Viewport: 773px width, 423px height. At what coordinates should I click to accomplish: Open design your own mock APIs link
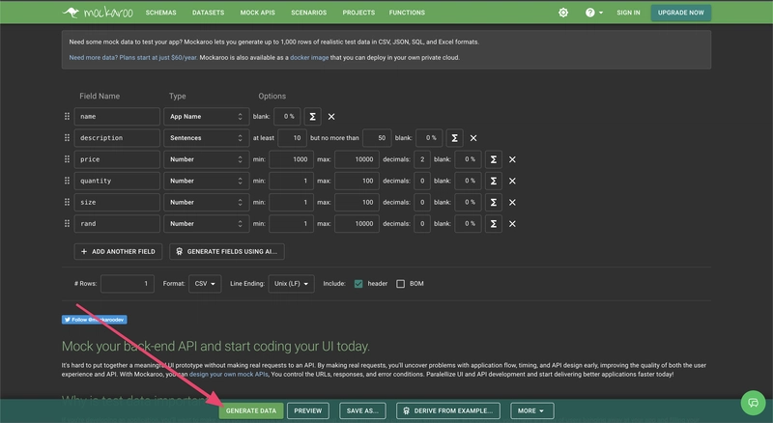[x=229, y=374]
